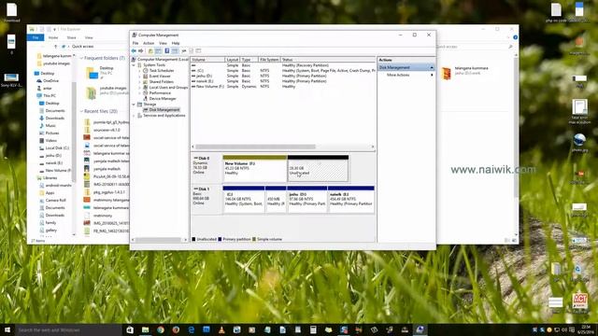The width and height of the screenshot is (598, 336).
Task: Expand the Event Viewer tree node
Action: click(x=139, y=77)
